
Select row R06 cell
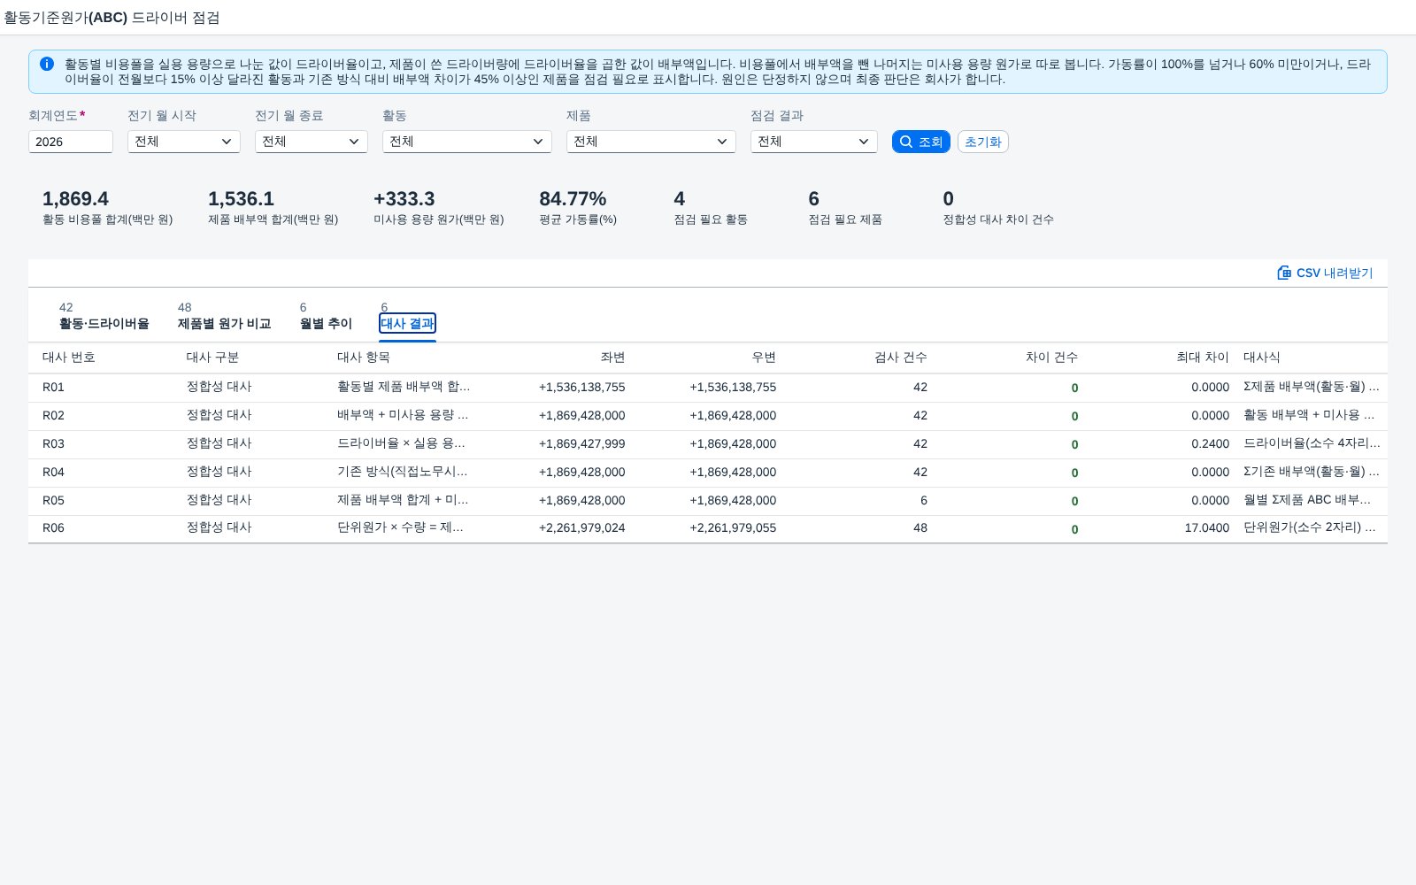pos(53,528)
